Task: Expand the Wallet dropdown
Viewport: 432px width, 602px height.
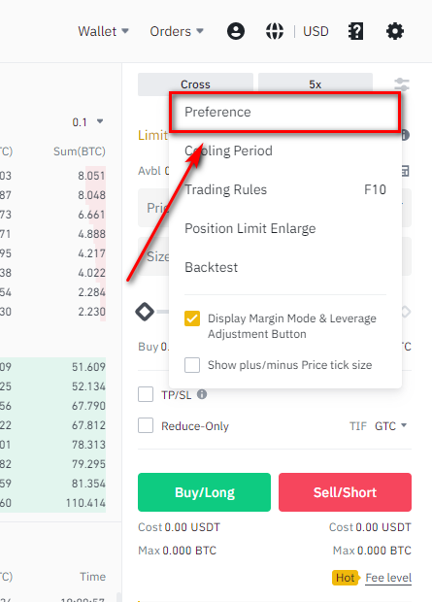Action: tap(103, 31)
